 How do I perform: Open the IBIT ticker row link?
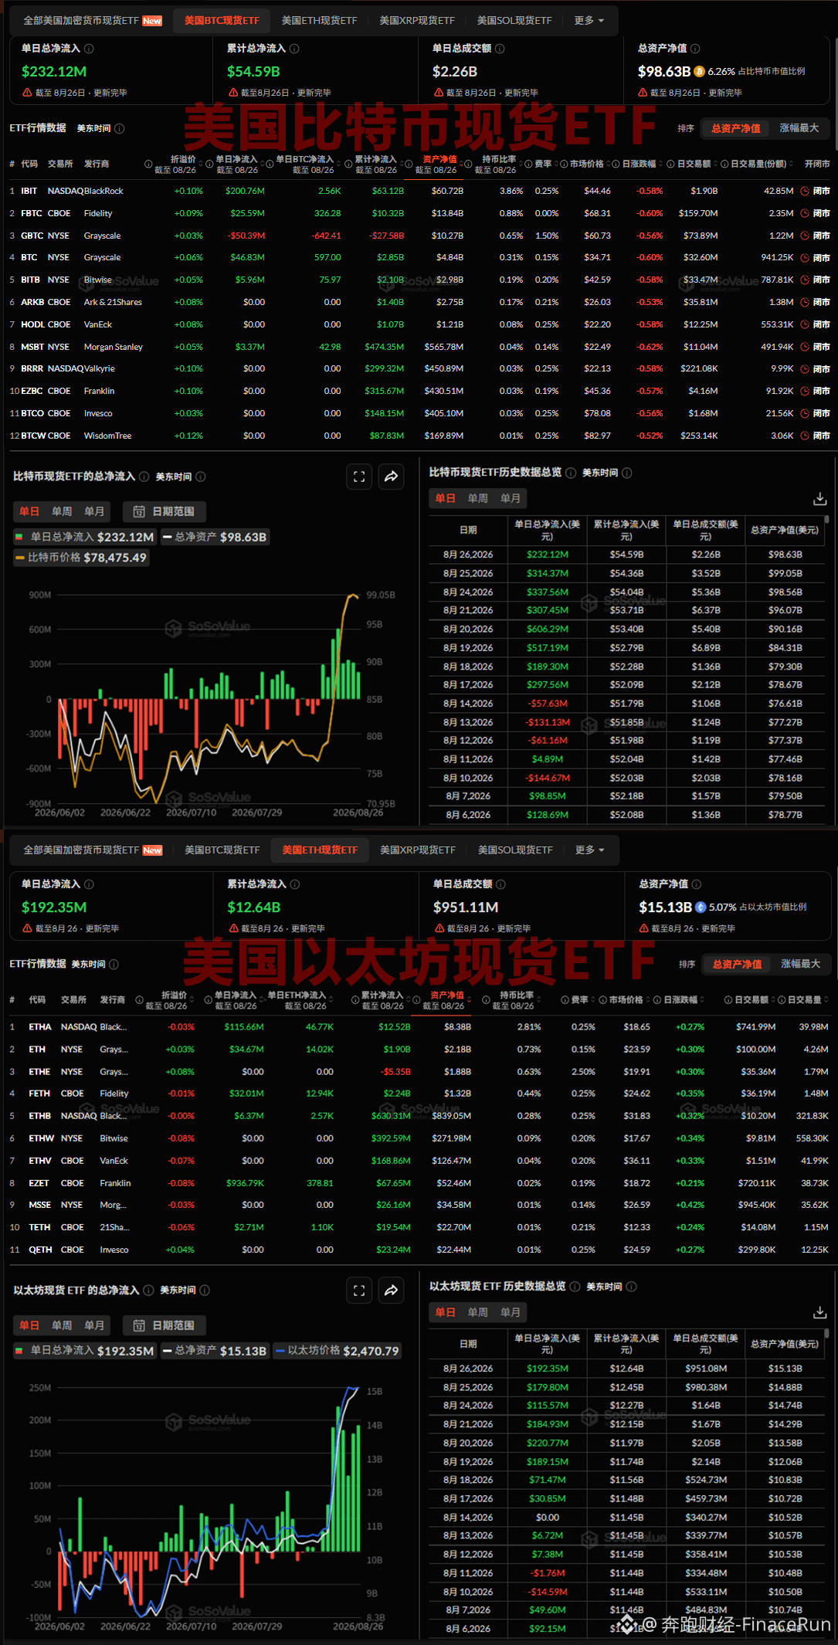click(29, 191)
